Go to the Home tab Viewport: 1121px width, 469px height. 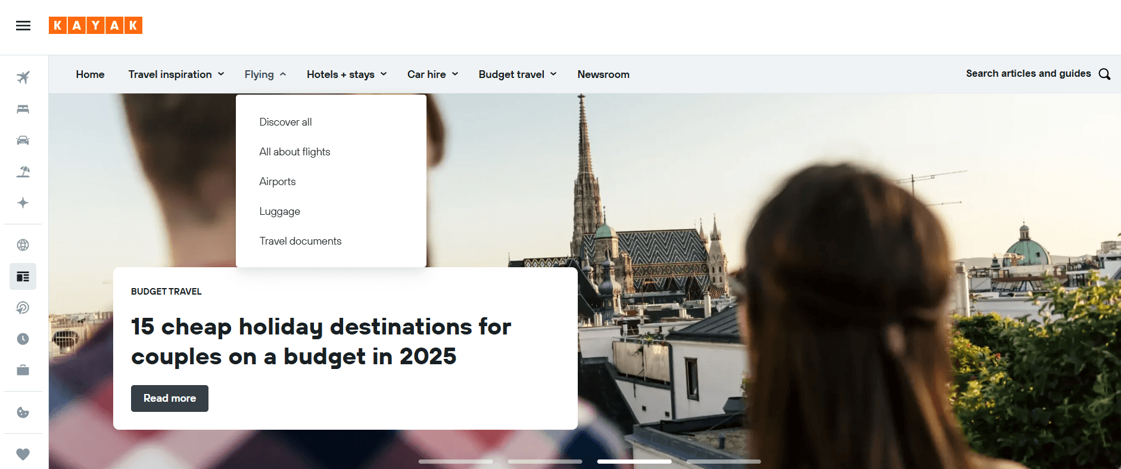point(90,74)
